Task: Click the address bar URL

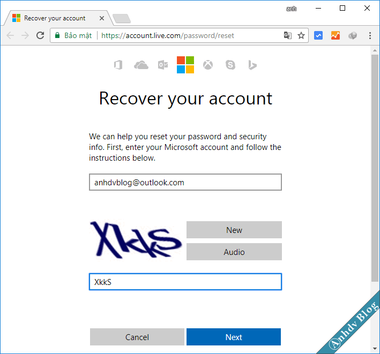Action: (167, 35)
